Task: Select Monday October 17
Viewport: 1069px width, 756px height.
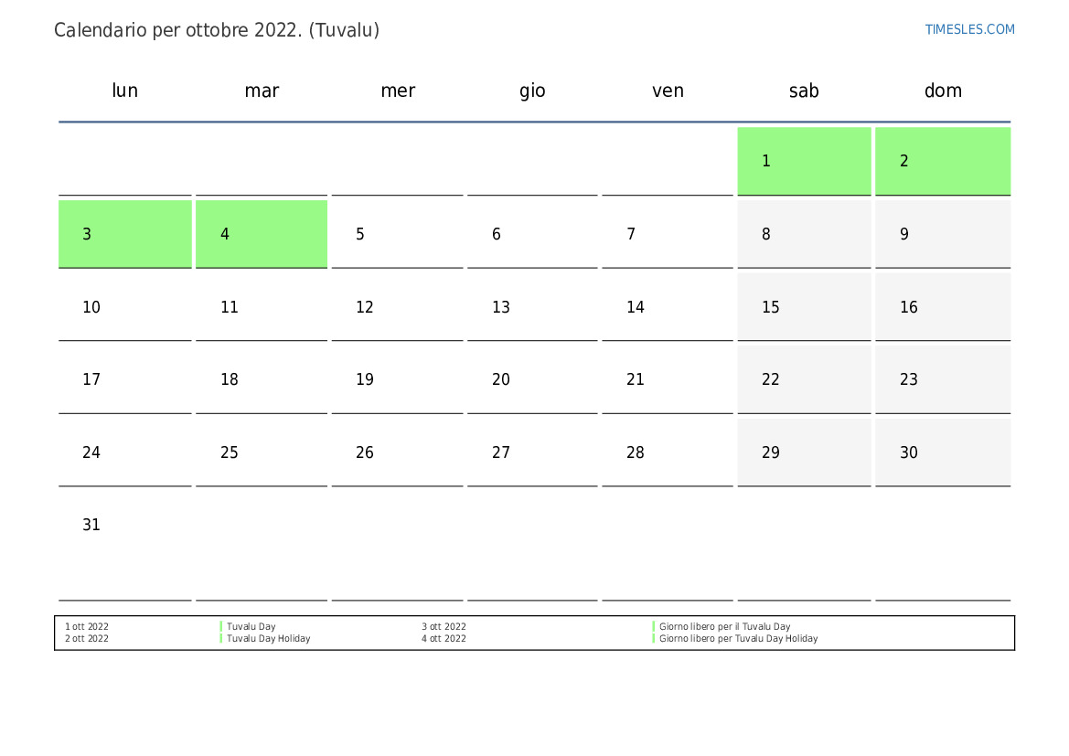Action: 124,379
